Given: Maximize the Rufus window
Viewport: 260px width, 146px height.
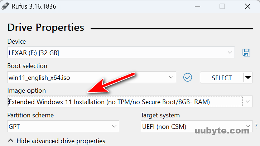Looking at the screenshot, I should pos(222,6).
